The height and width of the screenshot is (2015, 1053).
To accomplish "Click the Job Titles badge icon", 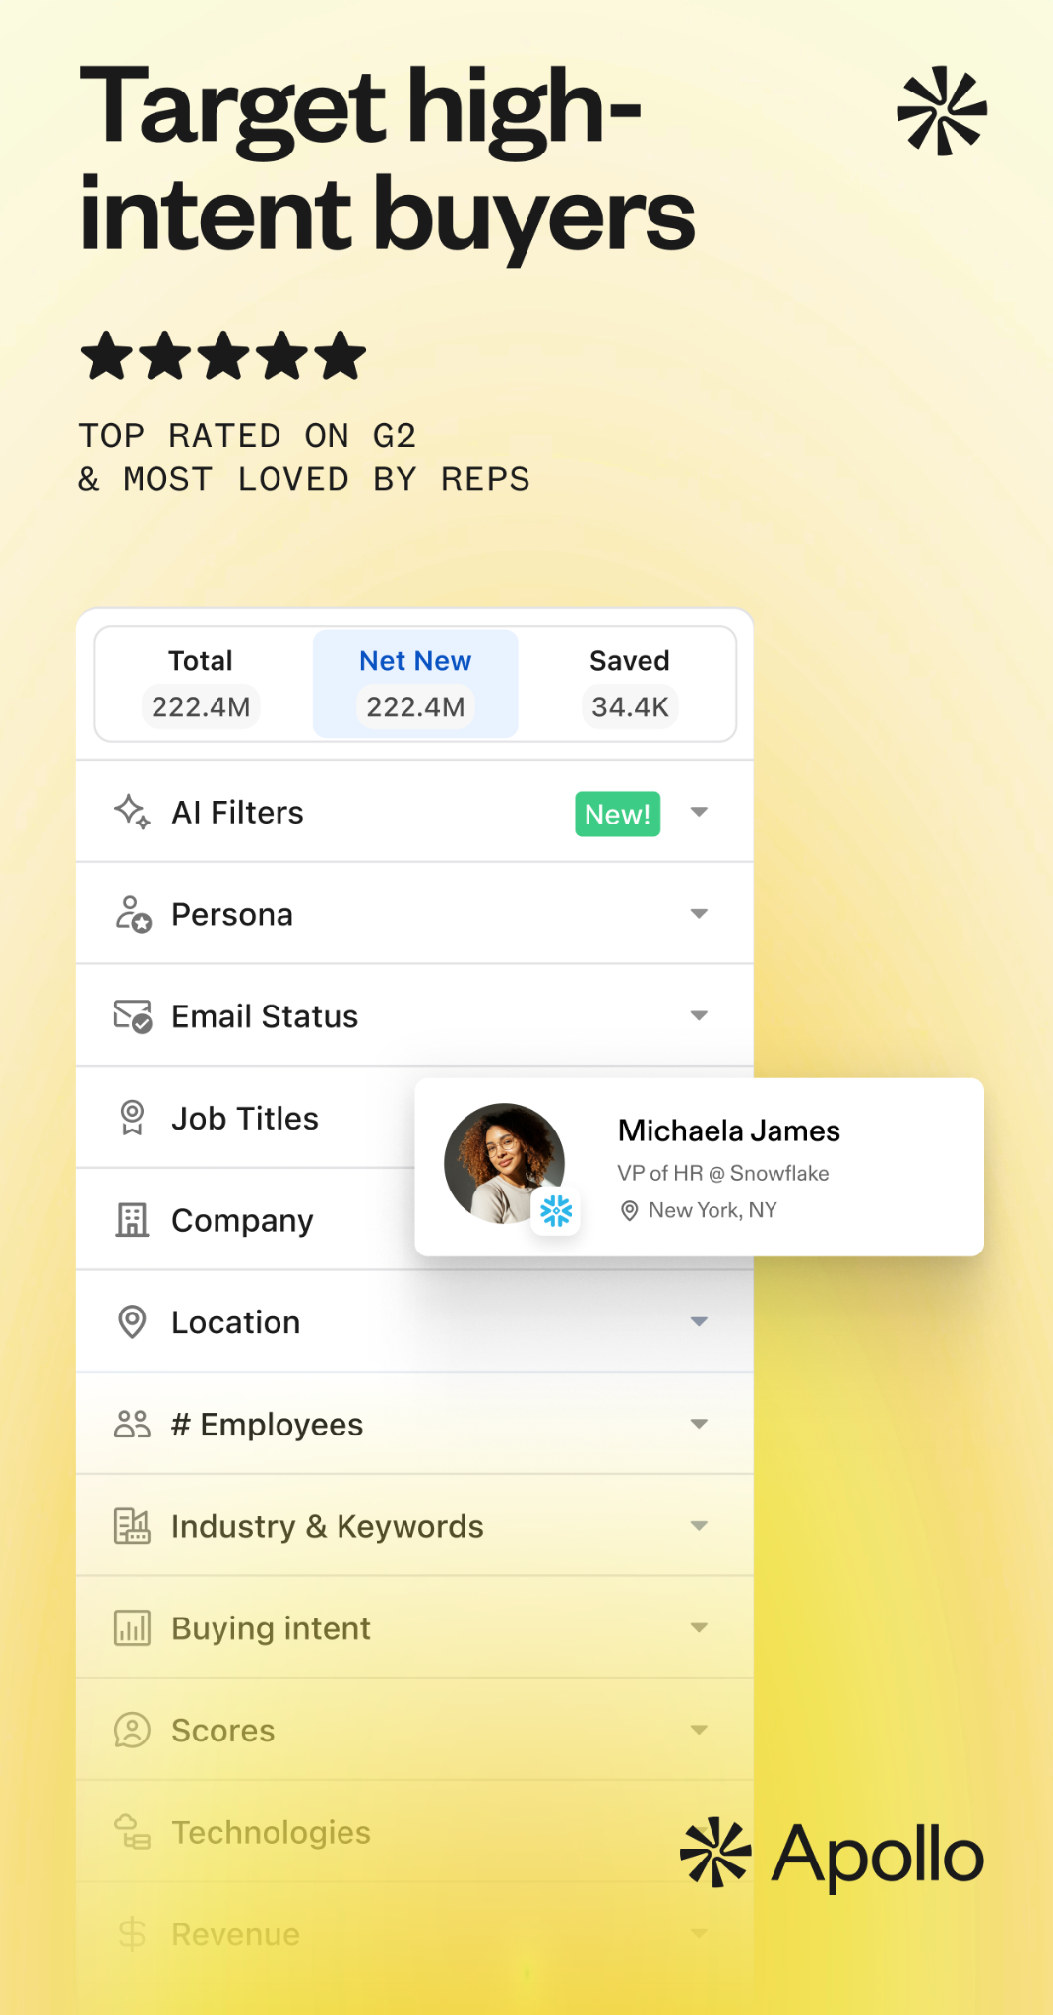I will (132, 1119).
